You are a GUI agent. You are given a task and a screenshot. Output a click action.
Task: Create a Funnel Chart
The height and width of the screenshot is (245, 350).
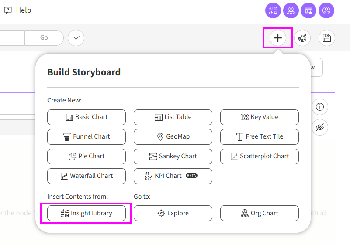click(87, 136)
